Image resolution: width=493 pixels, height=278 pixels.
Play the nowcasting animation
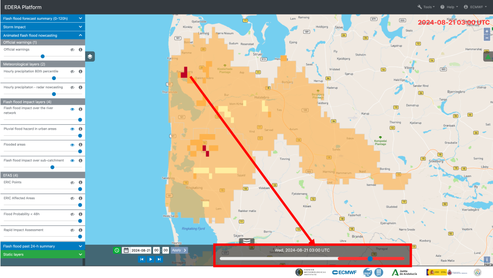click(x=150, y=259)
